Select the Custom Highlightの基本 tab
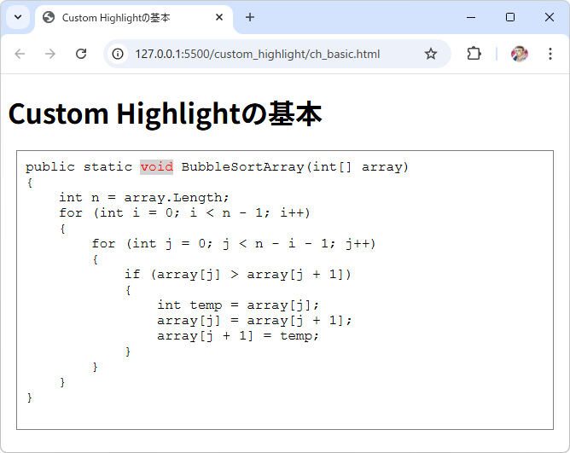This screenshot has width=570, height=453. (134, 18)
